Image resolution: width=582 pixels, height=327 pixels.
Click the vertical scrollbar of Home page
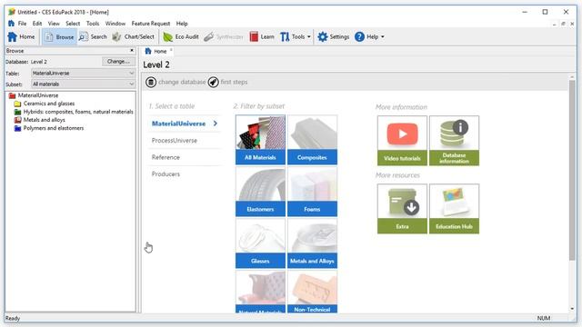coord(572,170)
